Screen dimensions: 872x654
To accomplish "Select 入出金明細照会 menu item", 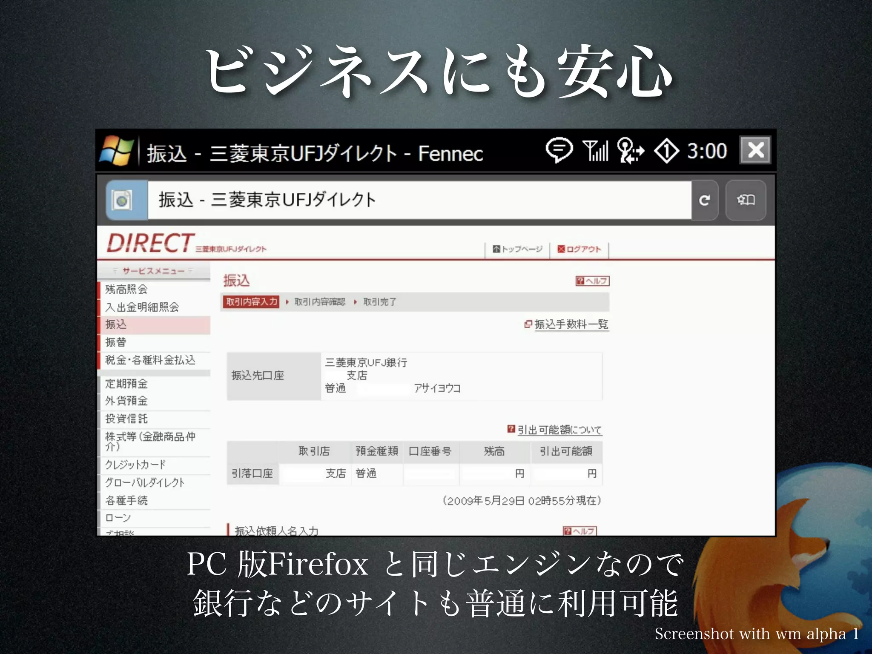I will [142, 307].
